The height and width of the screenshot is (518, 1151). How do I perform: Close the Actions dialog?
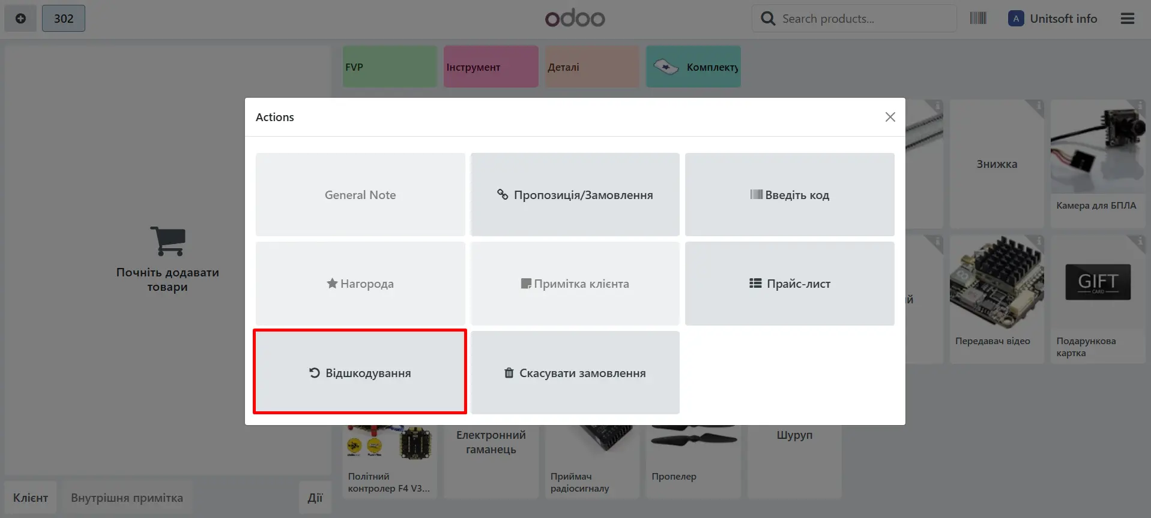(890, 117)
